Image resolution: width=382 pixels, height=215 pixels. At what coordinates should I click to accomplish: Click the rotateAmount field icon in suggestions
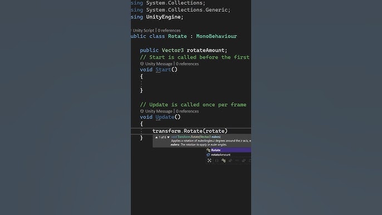point(208,154)
